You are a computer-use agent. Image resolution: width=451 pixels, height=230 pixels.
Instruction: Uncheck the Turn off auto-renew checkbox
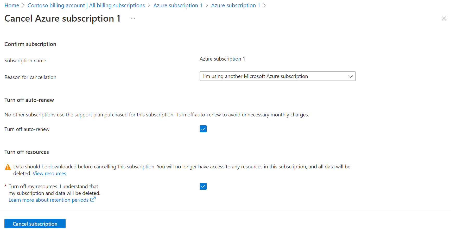click(x=203, y=129)
